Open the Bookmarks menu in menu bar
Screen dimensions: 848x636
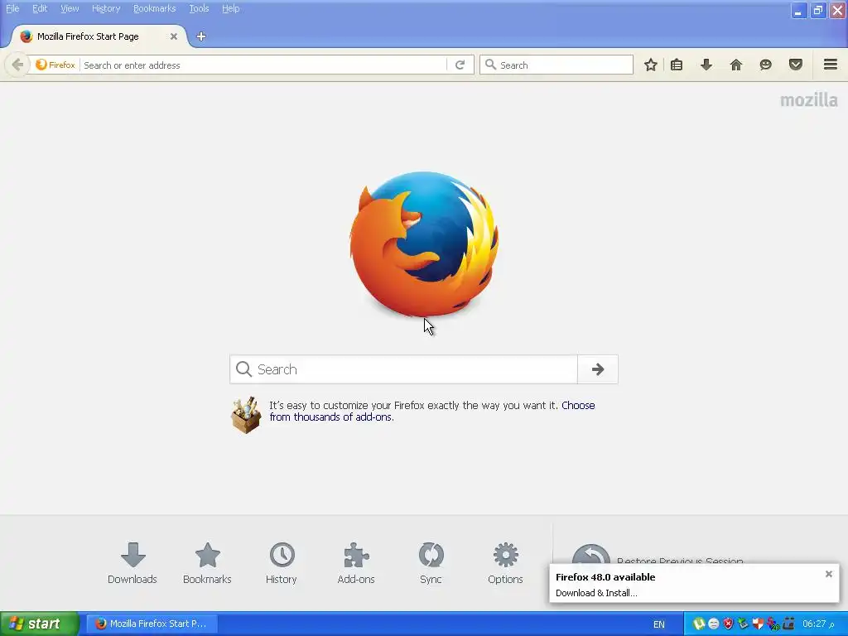tap(155, 8)
